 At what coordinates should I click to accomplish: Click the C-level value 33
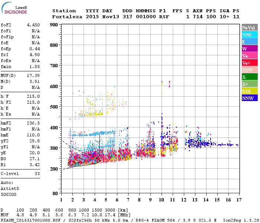tap(37, 174)
